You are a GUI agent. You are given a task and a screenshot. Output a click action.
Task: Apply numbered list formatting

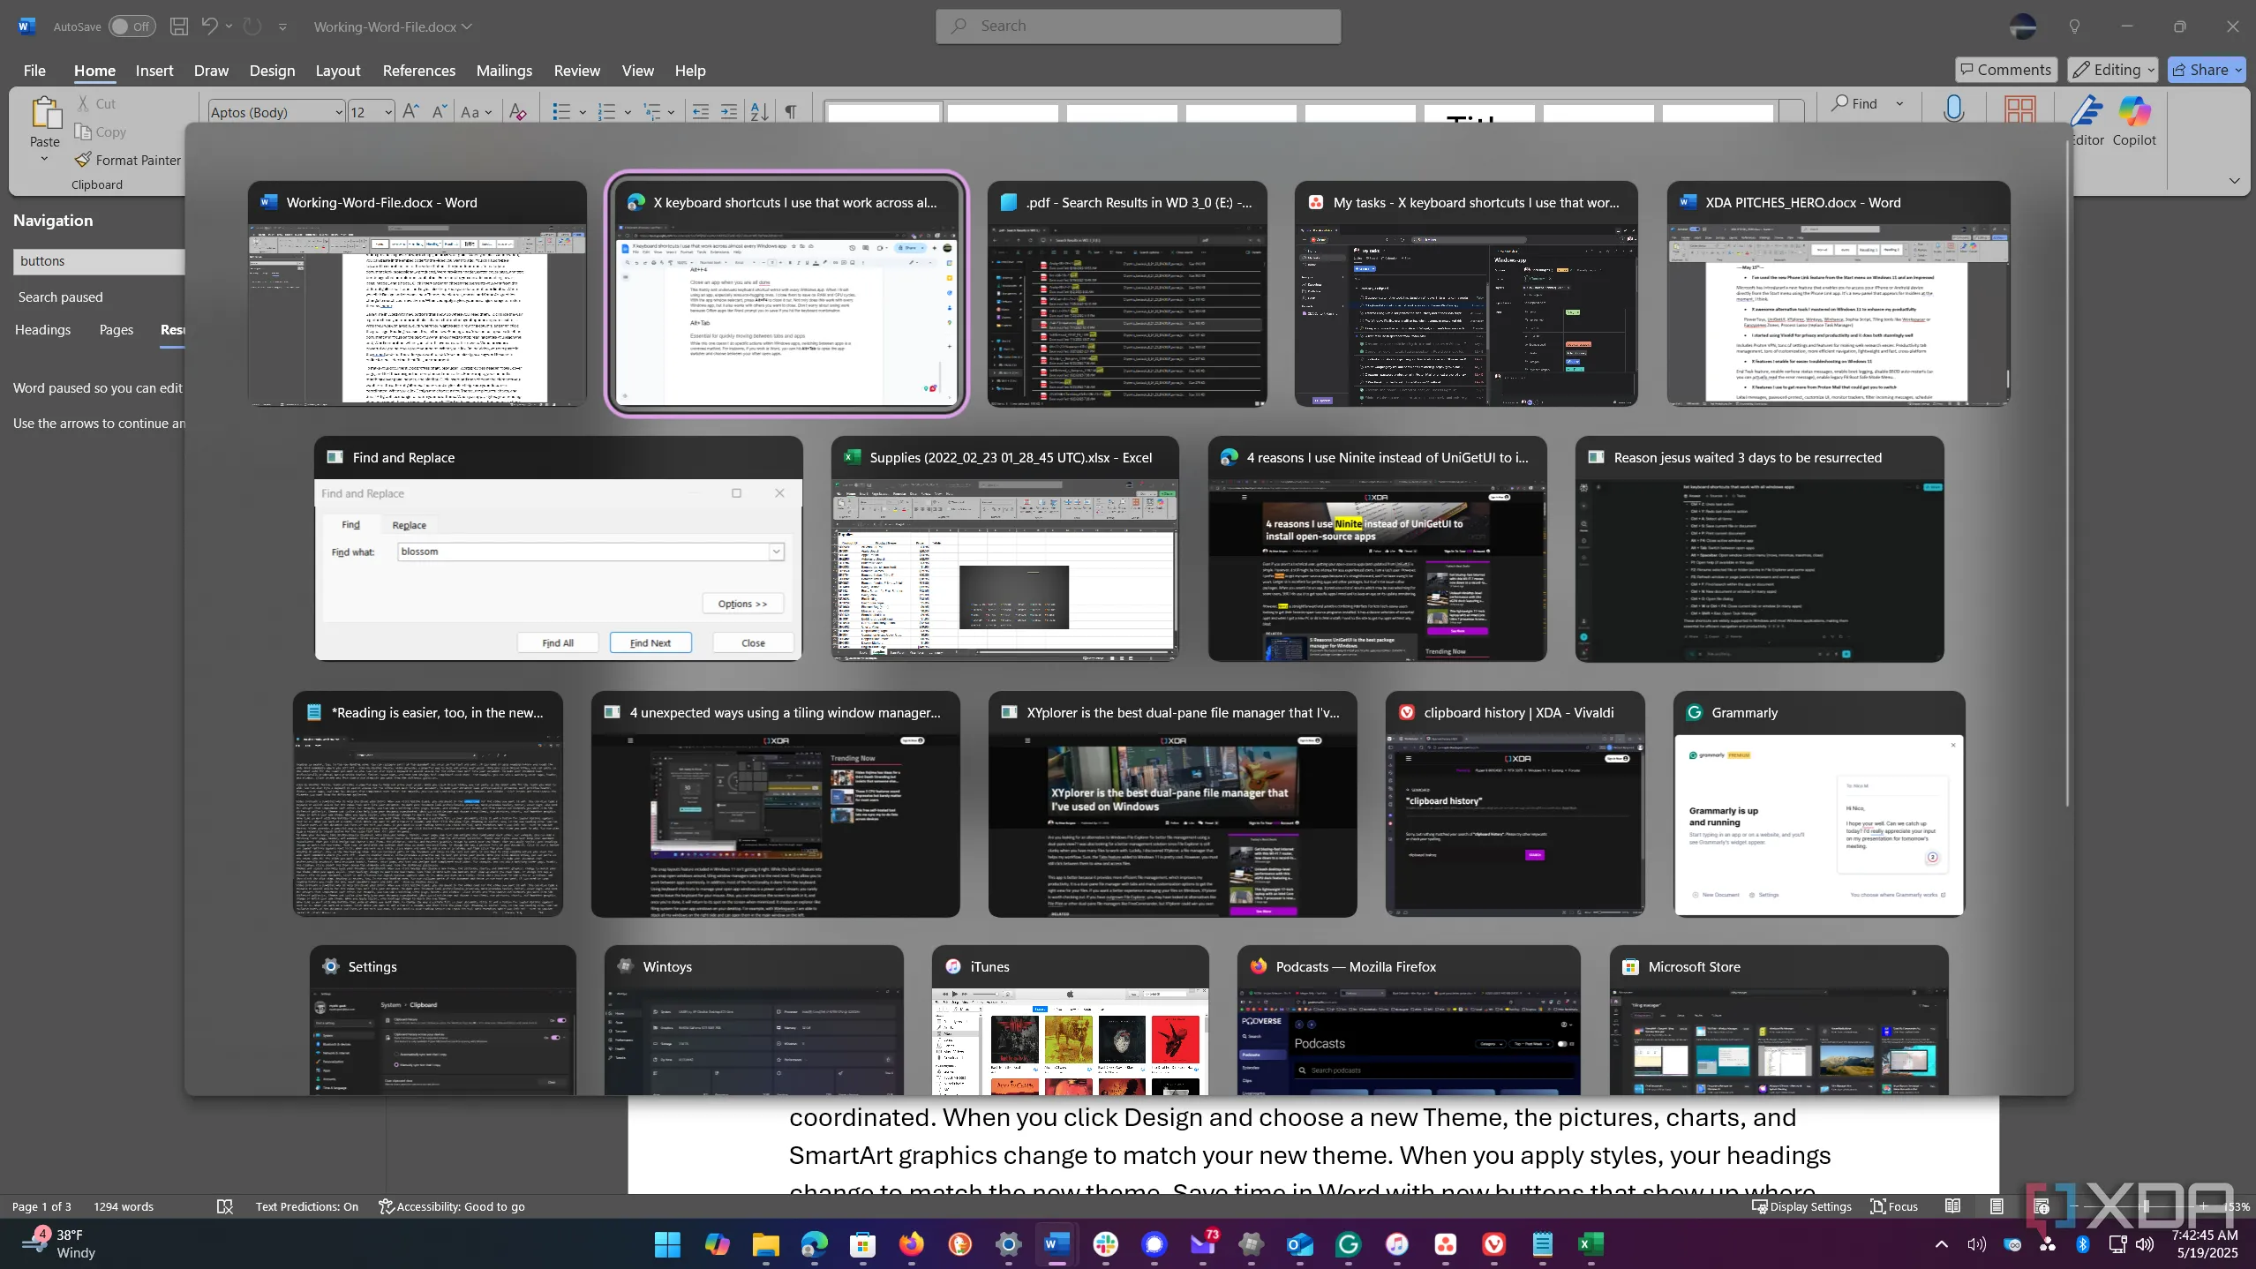[606, 111]
